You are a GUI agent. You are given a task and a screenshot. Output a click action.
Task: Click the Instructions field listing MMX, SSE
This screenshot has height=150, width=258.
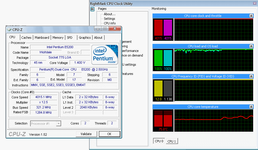(x=74, y=85)
